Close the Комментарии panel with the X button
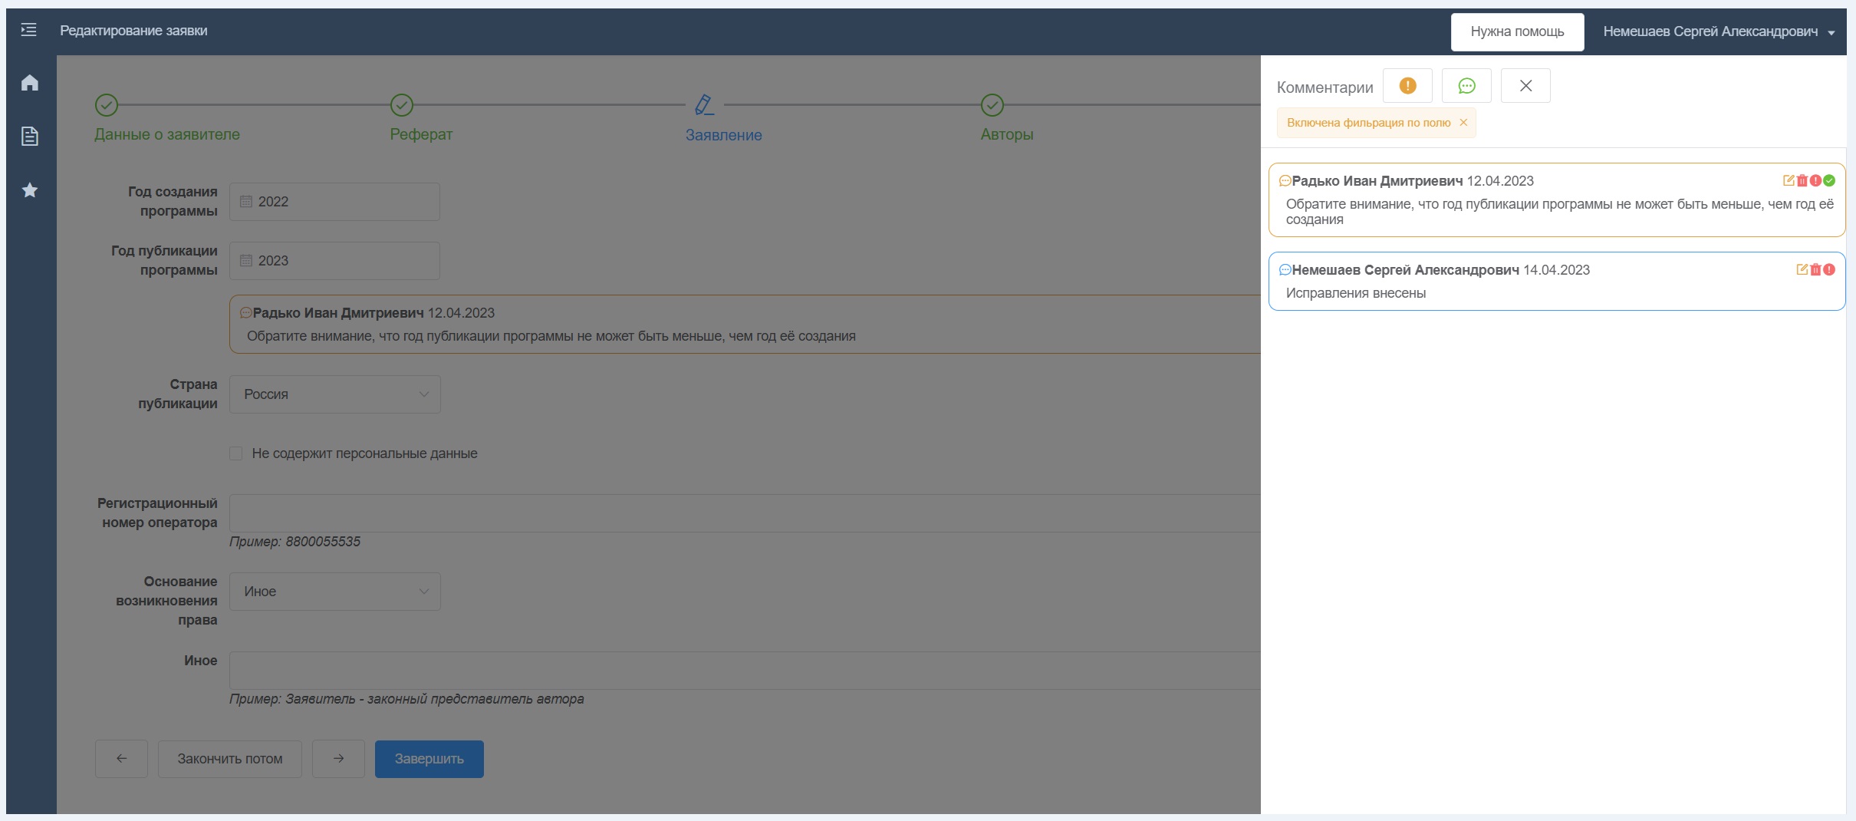 coord(1525,86)
